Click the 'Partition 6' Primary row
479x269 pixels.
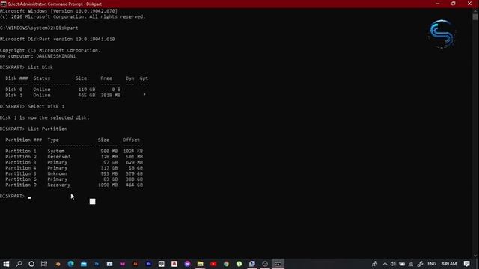point(74,179)
